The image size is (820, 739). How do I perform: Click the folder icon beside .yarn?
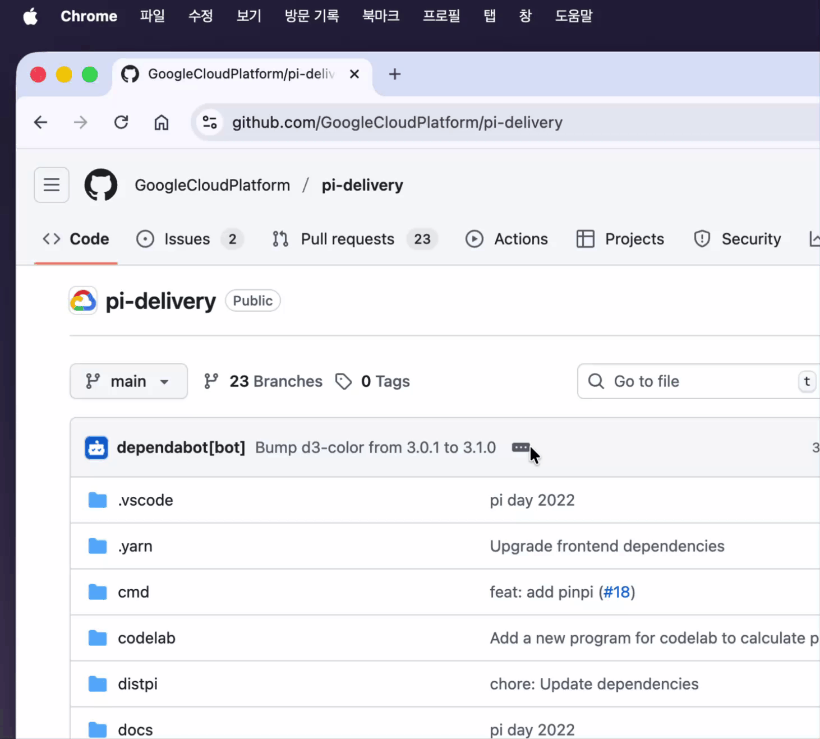tap(98, 546)
